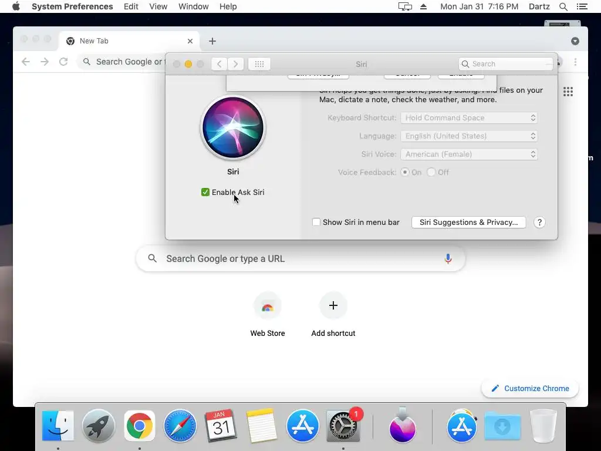The height and width of the screenshot is (451, 601).
Task: Open the Window menu
Action: pos(194,6)
